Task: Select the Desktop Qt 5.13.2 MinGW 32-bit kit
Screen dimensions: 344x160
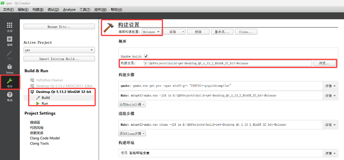Action: [64, 92]
